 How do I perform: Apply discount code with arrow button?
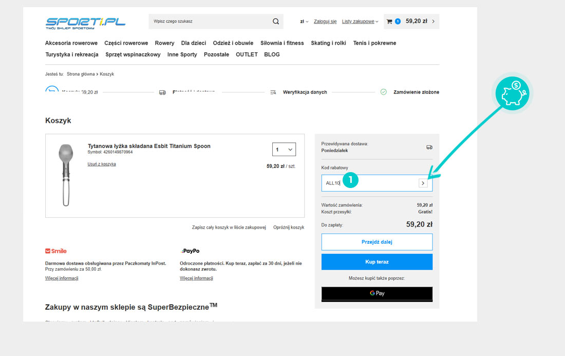click(423, 183)
